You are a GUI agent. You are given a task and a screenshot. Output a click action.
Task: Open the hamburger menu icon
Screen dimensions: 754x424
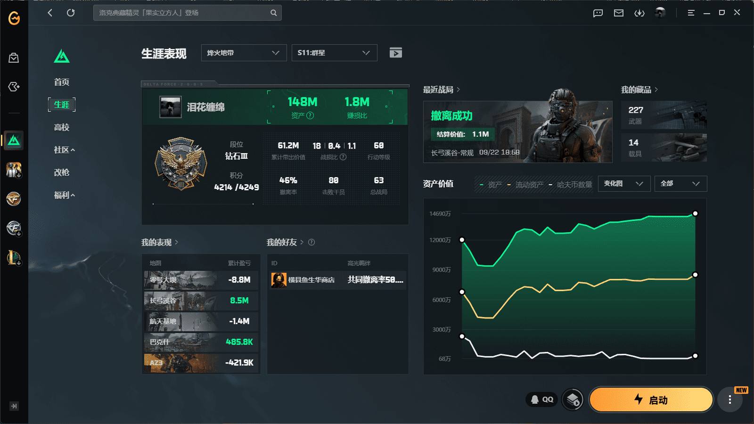pos(691,13)
